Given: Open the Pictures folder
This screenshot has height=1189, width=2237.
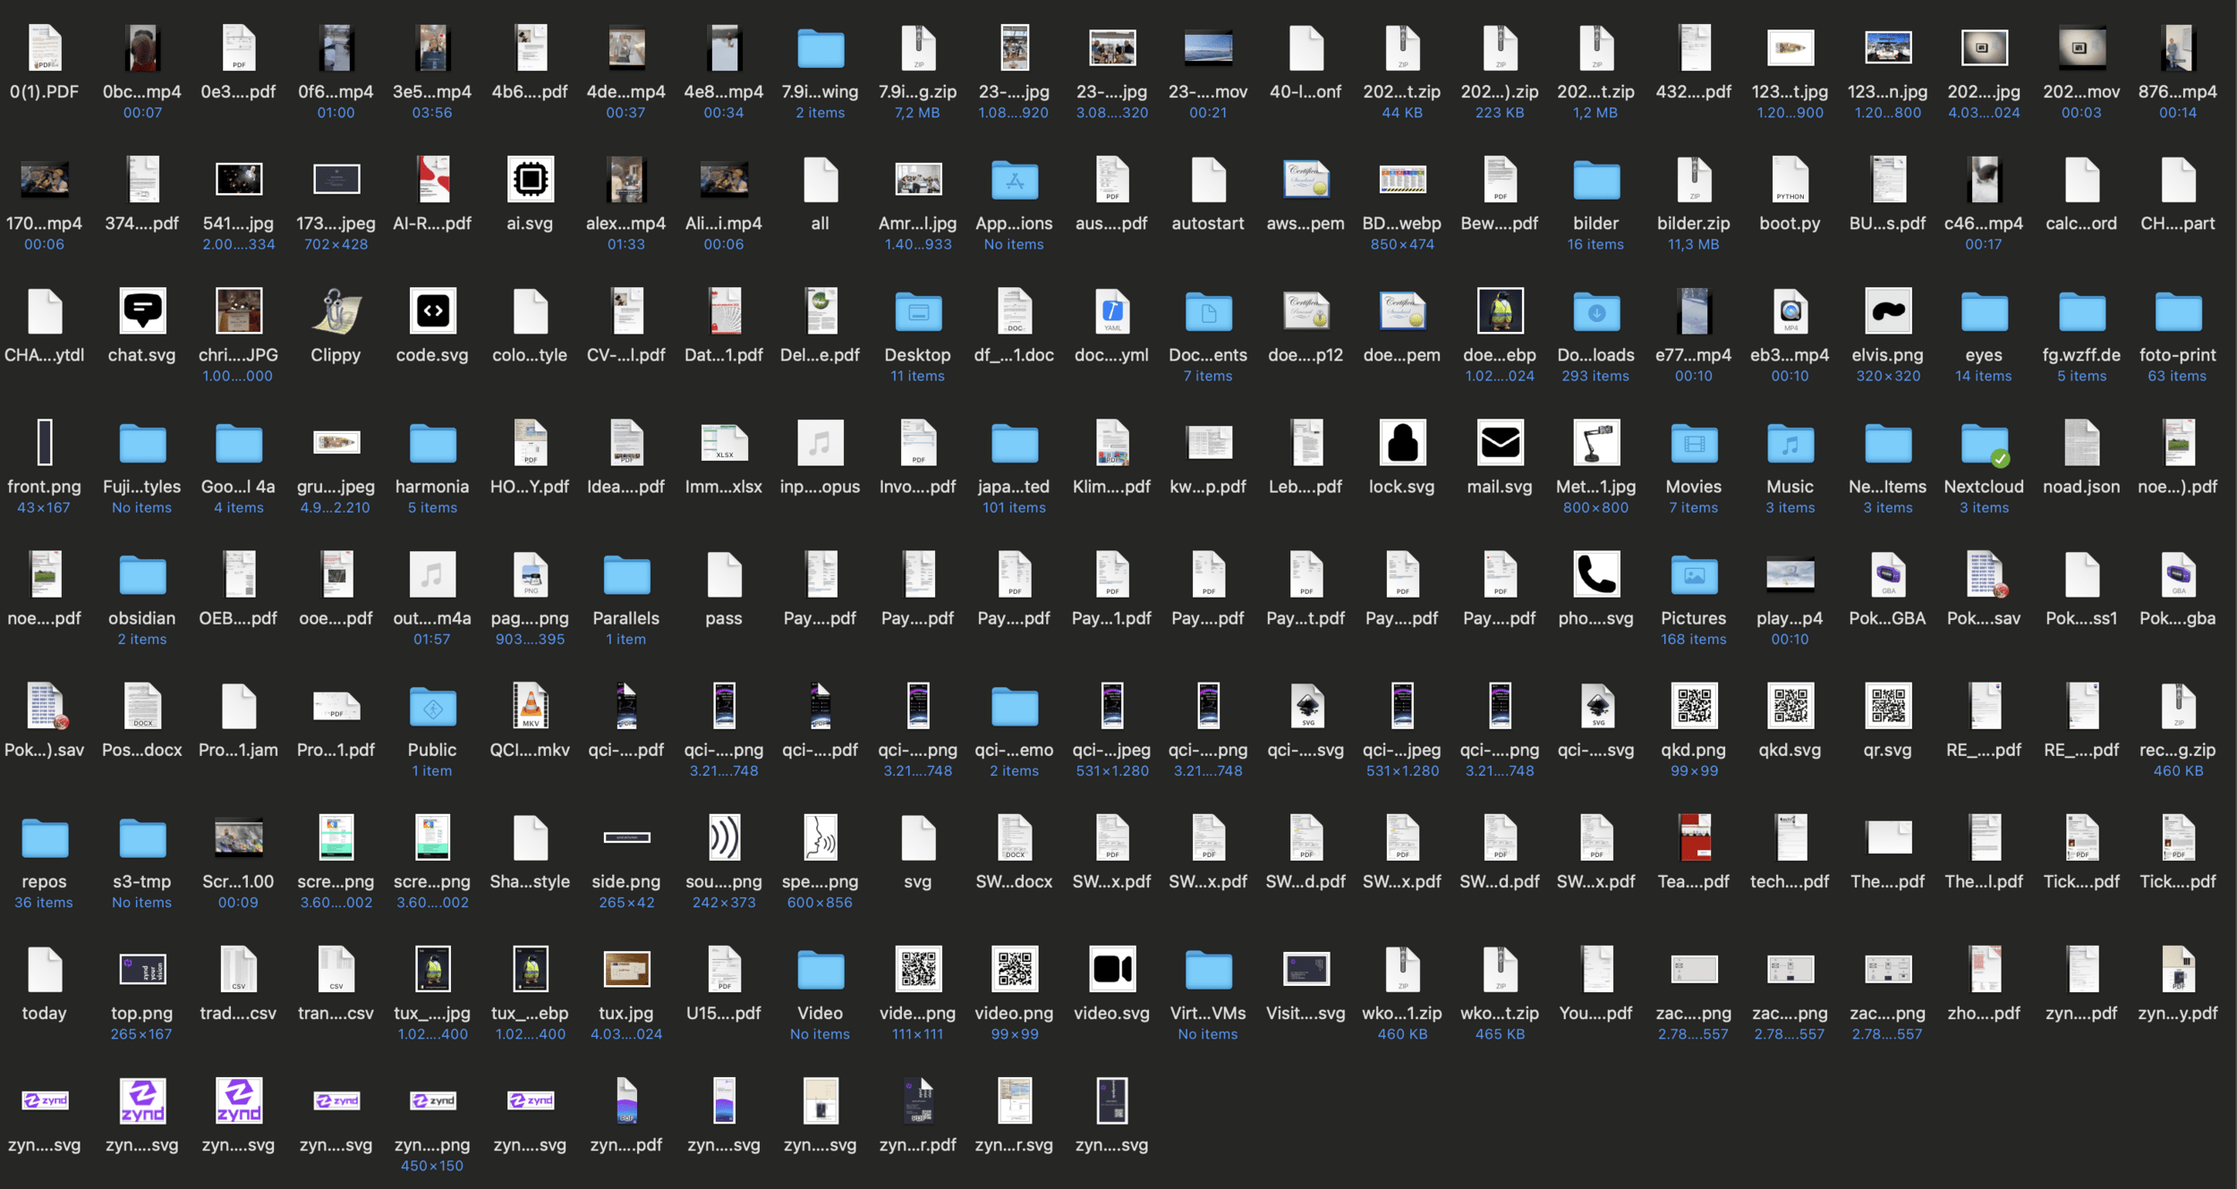Looking at the screenshot, I should (1693, 575).
